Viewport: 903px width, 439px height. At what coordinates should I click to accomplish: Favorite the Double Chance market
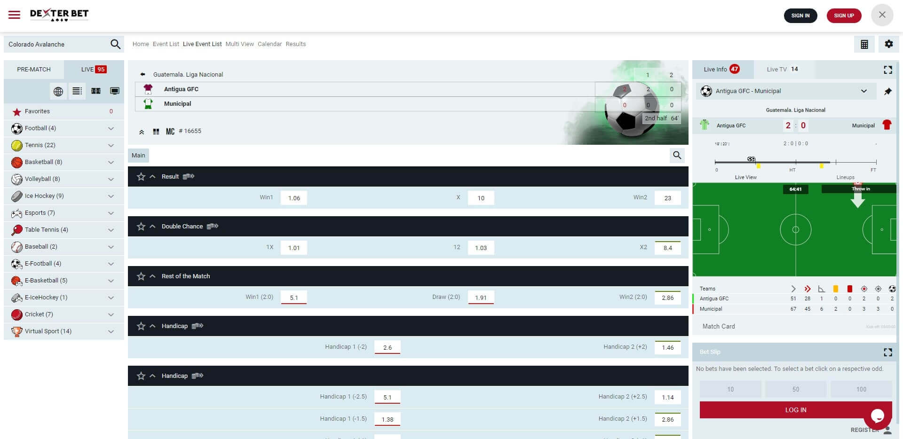pos(141,227)
